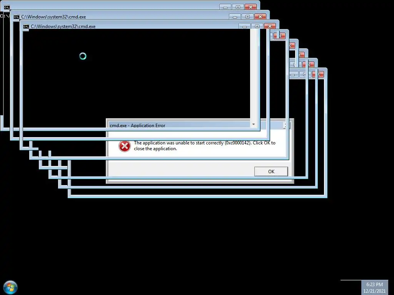The width and height of the screenshot is (394, 295).
Task: Click OK in the Application Error dialog
Action: 271,172
